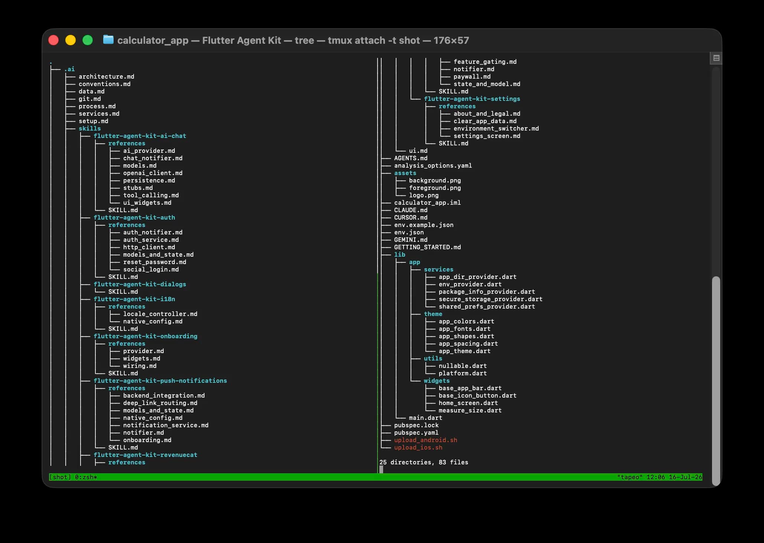Click the "tapeo" hostname in status bar
The width and height of the screenshot is (764, 543).
pyautogui.click(x=630, y=477)
